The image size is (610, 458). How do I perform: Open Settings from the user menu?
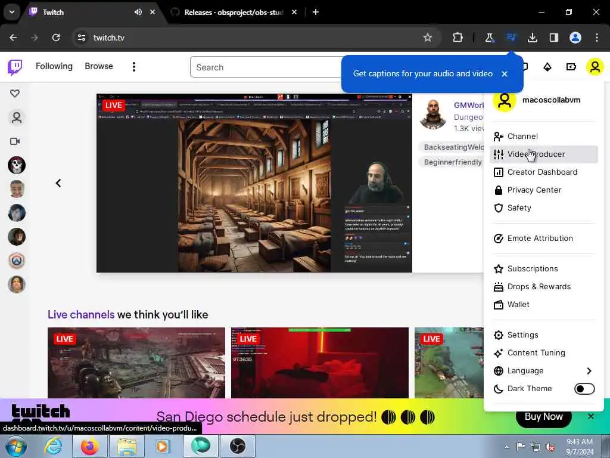click(x=543, y=335)
